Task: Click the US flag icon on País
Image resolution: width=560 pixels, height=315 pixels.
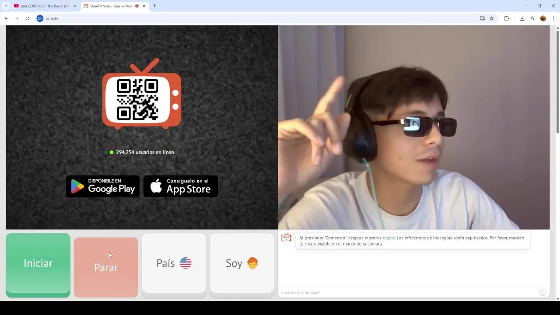Action: click(x=185, y=263)
